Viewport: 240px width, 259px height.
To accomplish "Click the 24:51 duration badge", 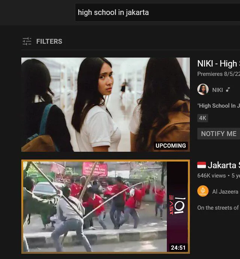I will [x=178, y=248].
